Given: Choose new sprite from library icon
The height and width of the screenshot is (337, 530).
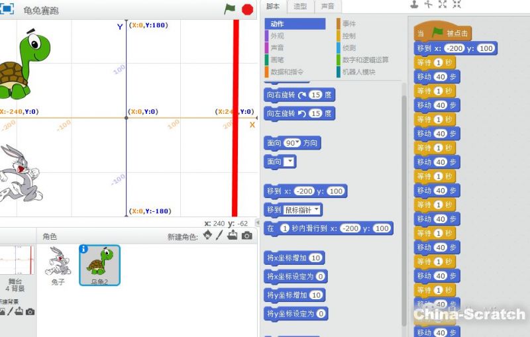Looking at the screenshot, I should (207, 236).
